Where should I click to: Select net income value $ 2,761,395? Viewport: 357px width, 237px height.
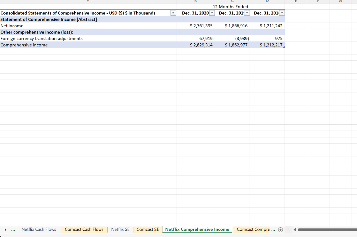(196, 26)
